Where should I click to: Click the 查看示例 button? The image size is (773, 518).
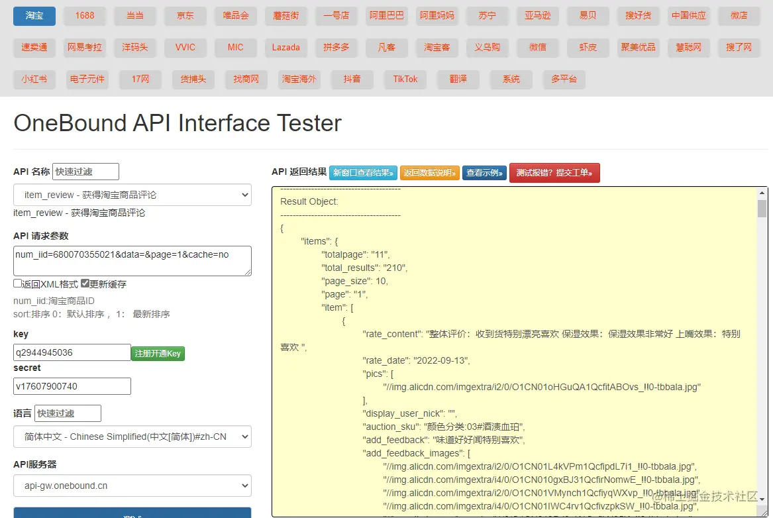tap(484, 172)
